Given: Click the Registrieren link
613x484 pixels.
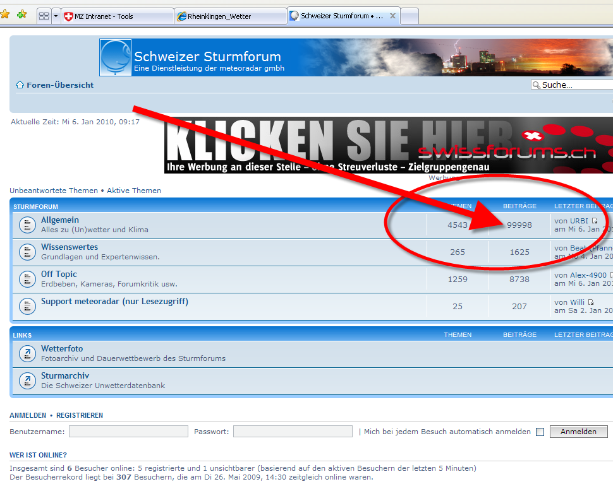Looking at the screenshot, I should click(x=80, y=415).
